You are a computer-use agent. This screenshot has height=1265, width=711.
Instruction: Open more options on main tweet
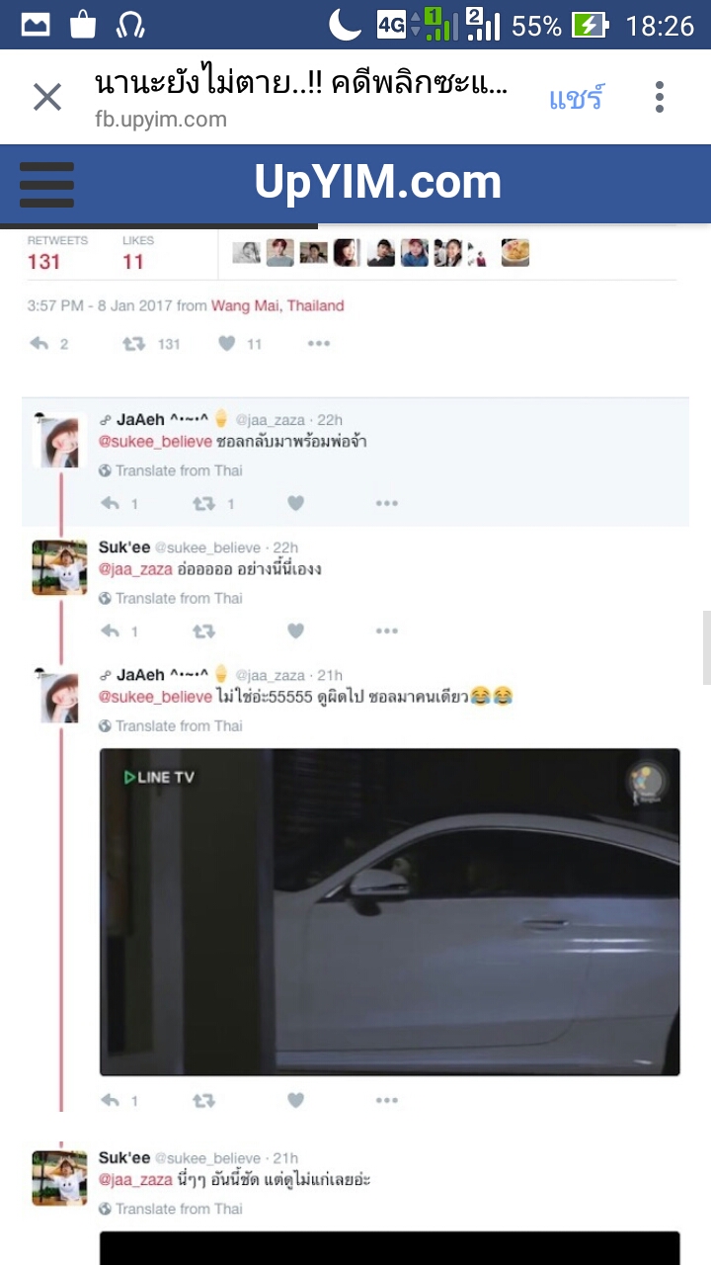pyautogui.click(x=318, y=344)
